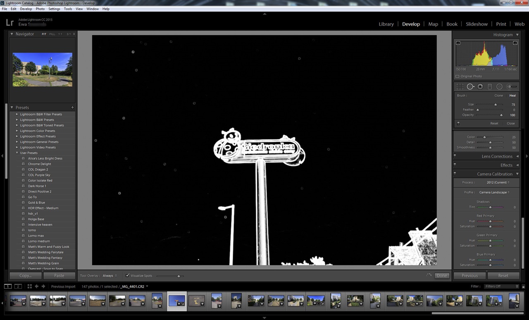Image resolution: width=529 pixels, height=320 pixels.
Task: Collapse the User Presets folder
Action: click(x=17, y=153)
